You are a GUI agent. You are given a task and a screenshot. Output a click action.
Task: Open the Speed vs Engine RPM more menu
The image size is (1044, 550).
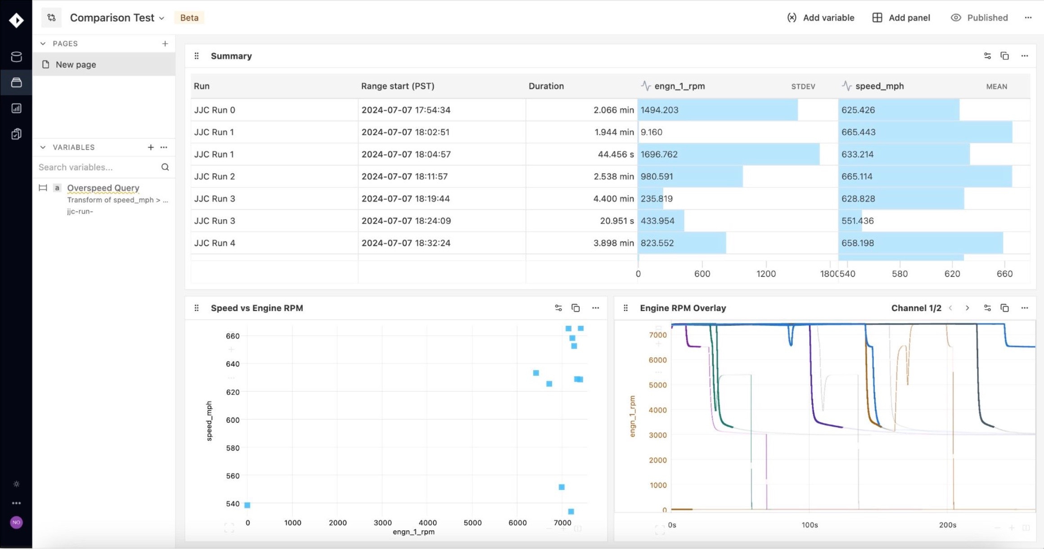[x=595, y=308]
